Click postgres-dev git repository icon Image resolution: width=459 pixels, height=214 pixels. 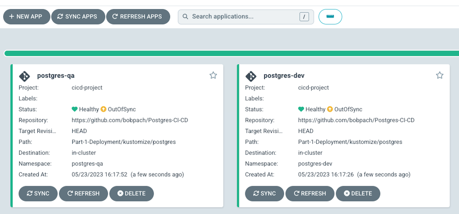pos(250,76)
